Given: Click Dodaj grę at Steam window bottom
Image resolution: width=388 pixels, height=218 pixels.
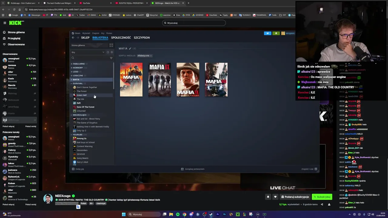Looking at the screenshot, I should coord(78,169).
